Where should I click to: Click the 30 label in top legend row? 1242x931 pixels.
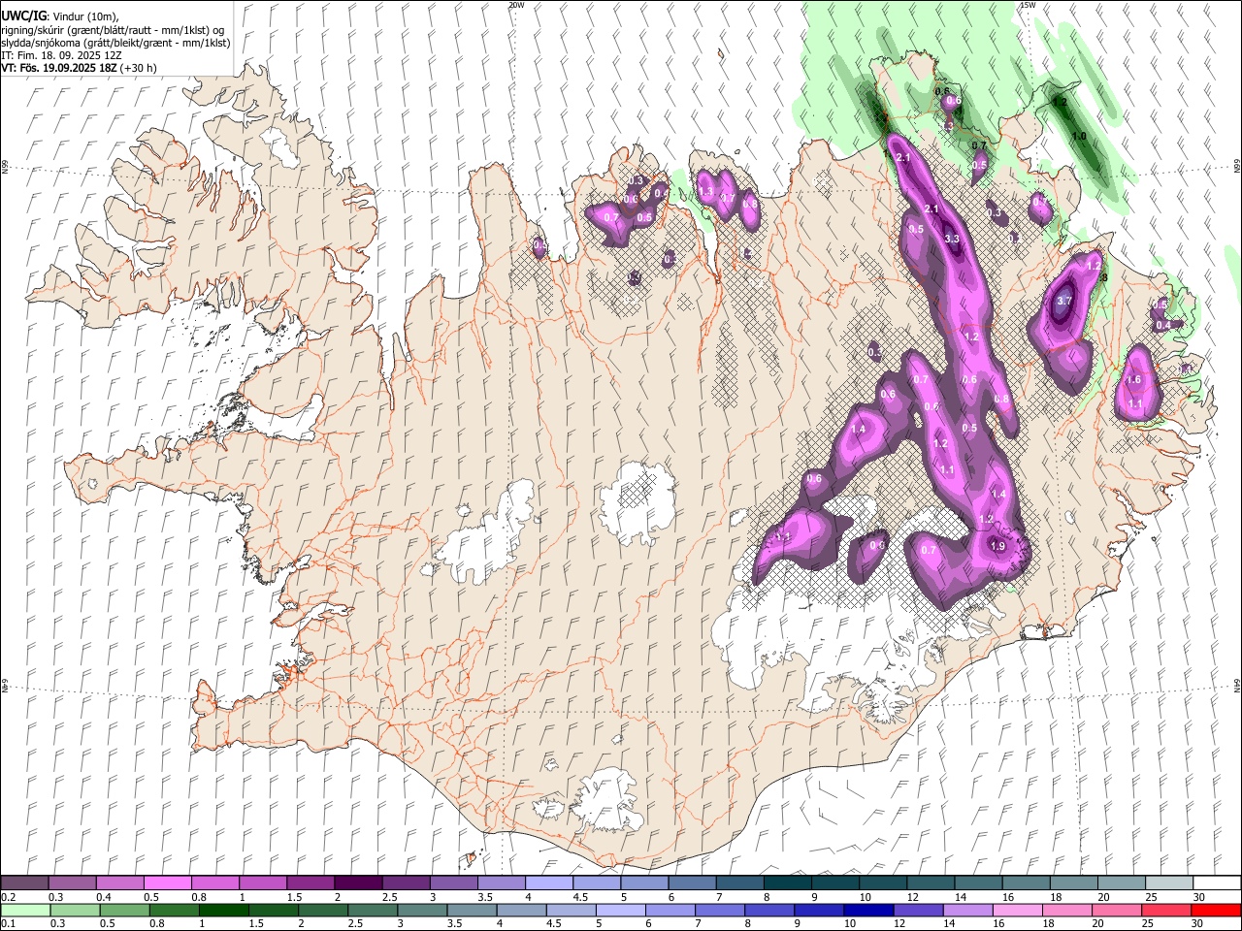click(1198, 897)
